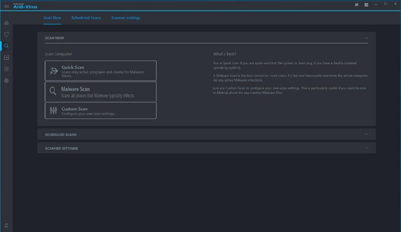Click the title bar icon beside the chat icon

click(366, 5)
